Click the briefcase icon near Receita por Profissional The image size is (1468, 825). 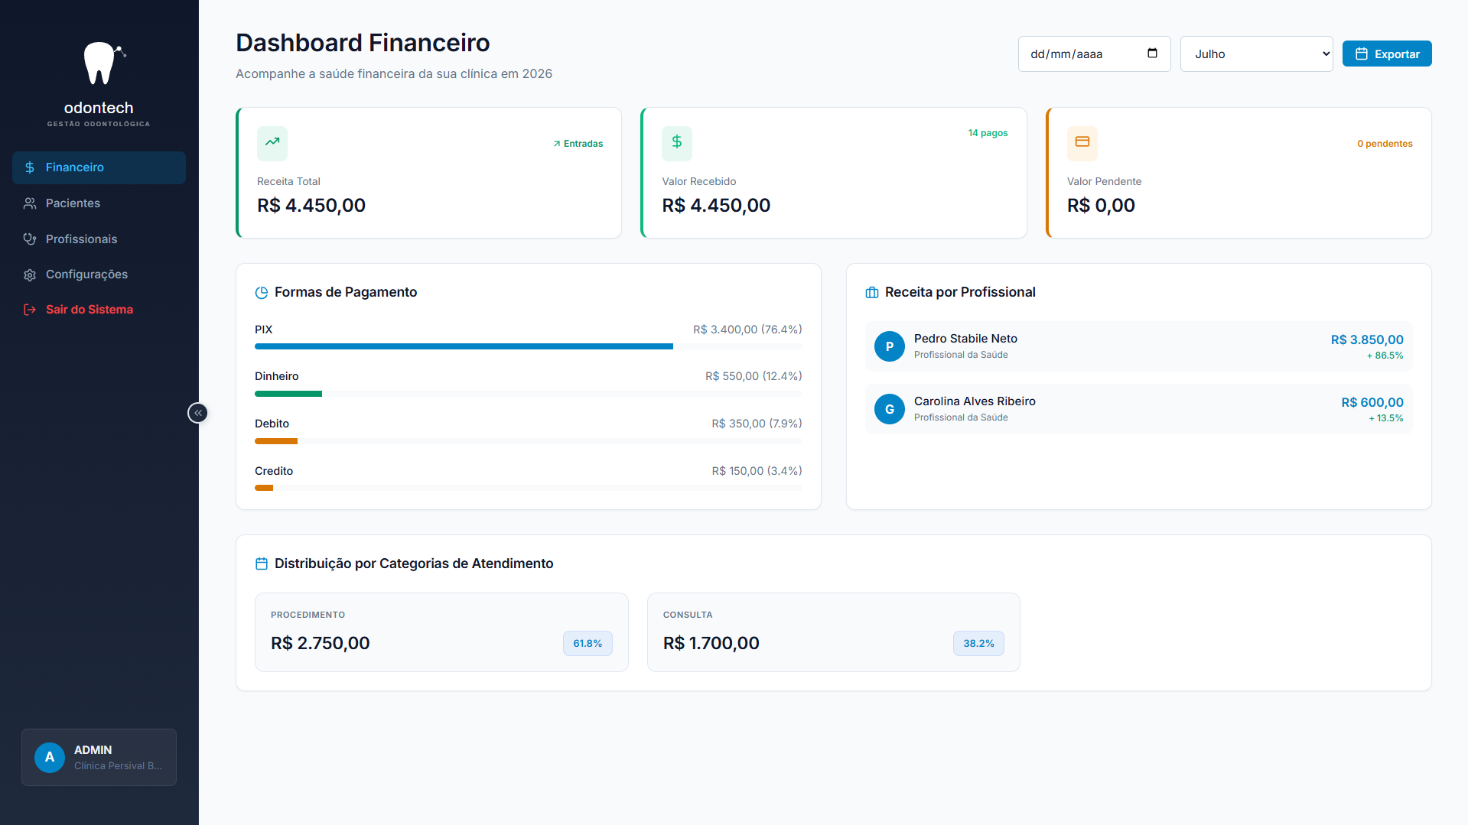pos(872,293)
